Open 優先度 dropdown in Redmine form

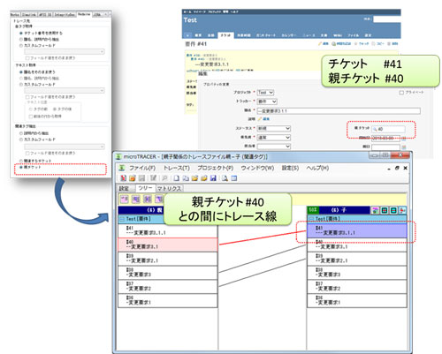tap(274, 138)
